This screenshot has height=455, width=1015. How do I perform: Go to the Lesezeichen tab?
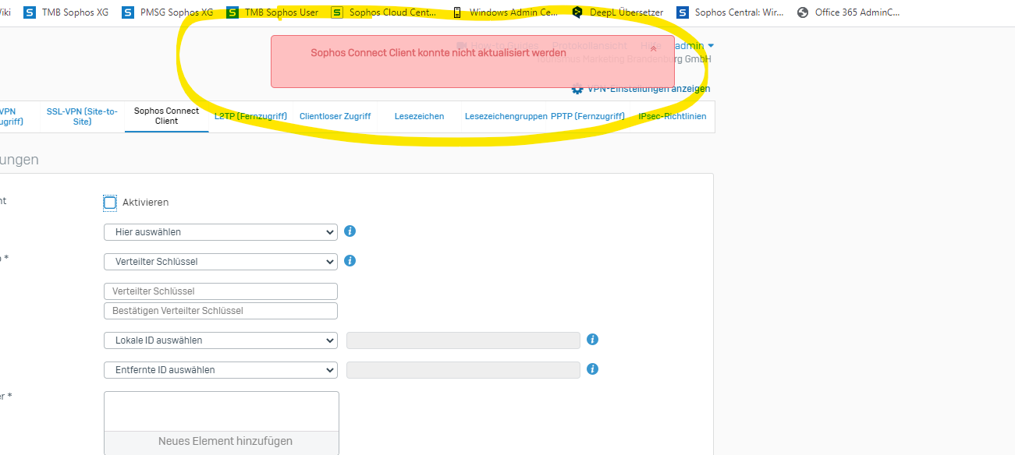click(419, 116)
